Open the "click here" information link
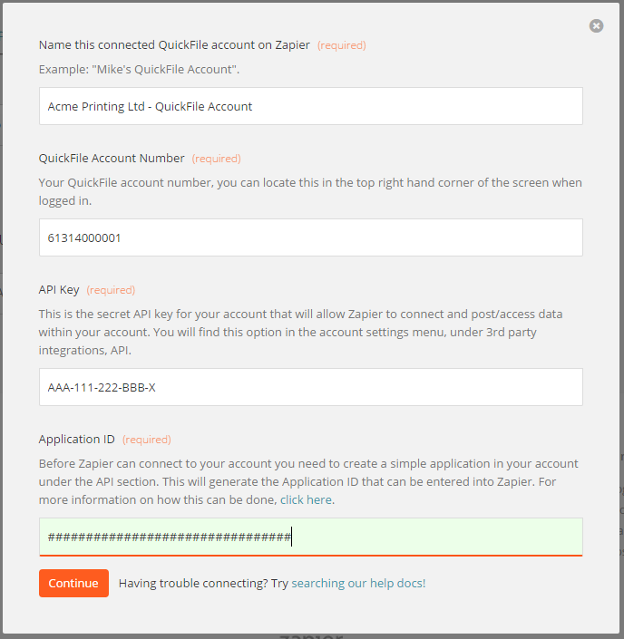The height and width of the screenshot is (639, 624). point(307,499)
